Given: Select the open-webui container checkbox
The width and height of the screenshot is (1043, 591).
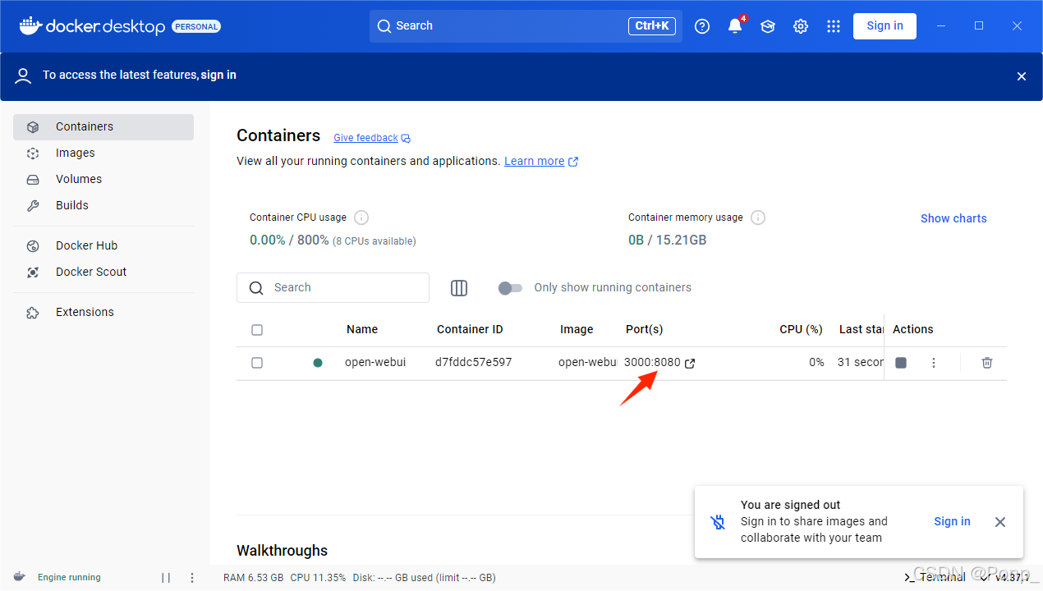Looking at the screenshot, I should pyautogui.click(x=257, y=363).
